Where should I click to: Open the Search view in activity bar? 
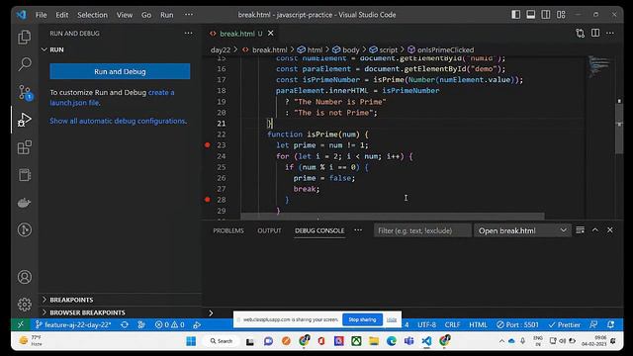point(25,64)
